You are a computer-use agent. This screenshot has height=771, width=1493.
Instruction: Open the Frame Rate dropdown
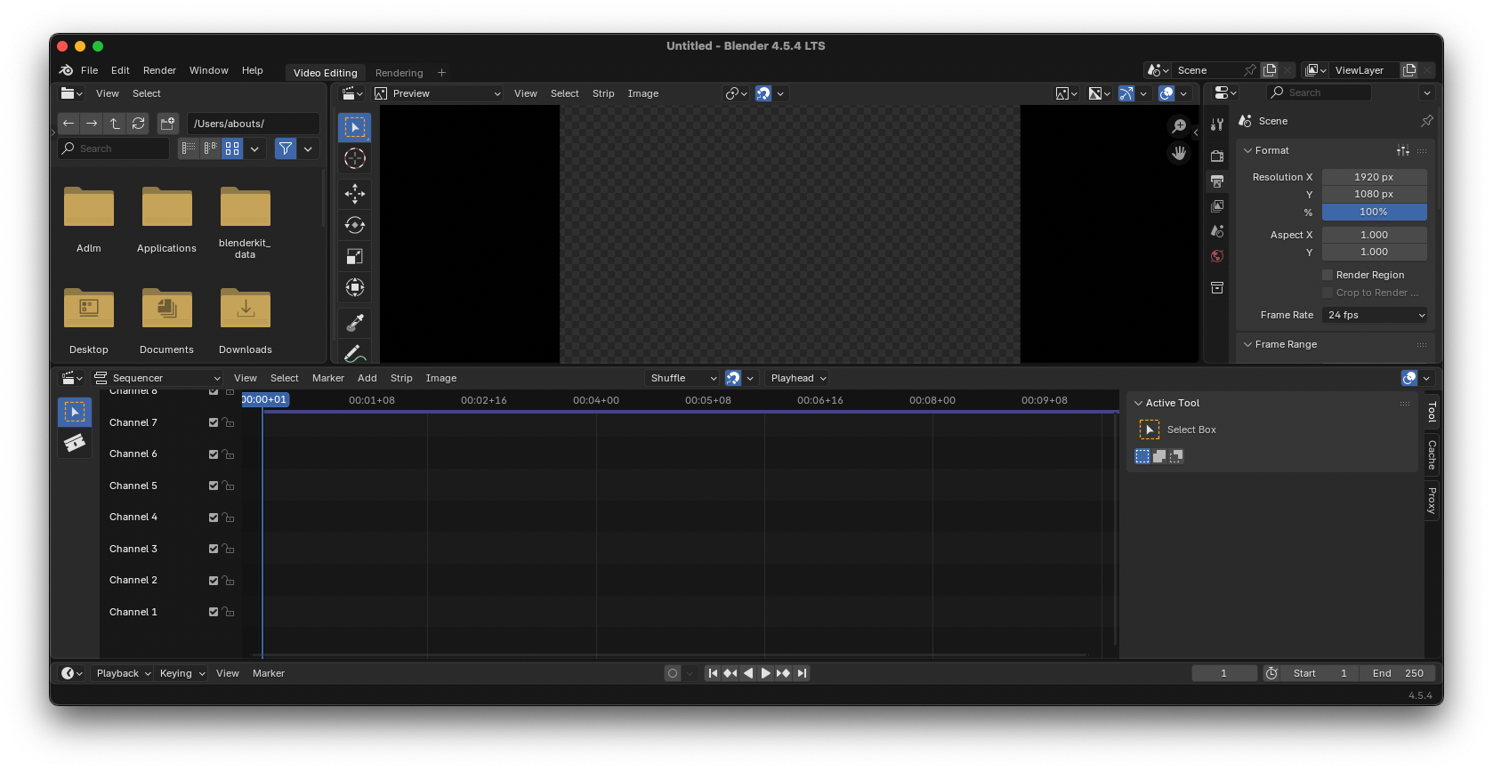[x=1375, y=315]
